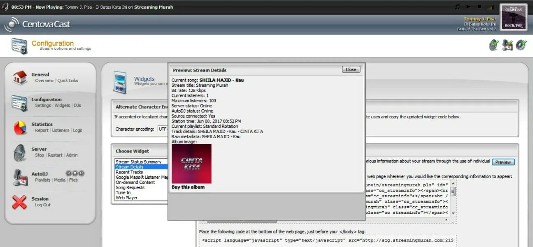Open Widgets under Configuration
The width and height of the screenshot is (533, 247).
click(63, 106)
